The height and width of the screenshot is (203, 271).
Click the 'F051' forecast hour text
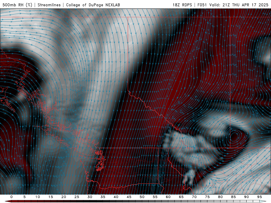[x=202, y=5]
